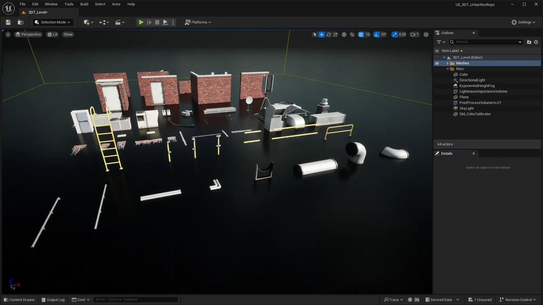Viewport: 543px width, 305px height.
Task: Select the Rotate tool in viewport toolbar
Action: pos(328,34)
